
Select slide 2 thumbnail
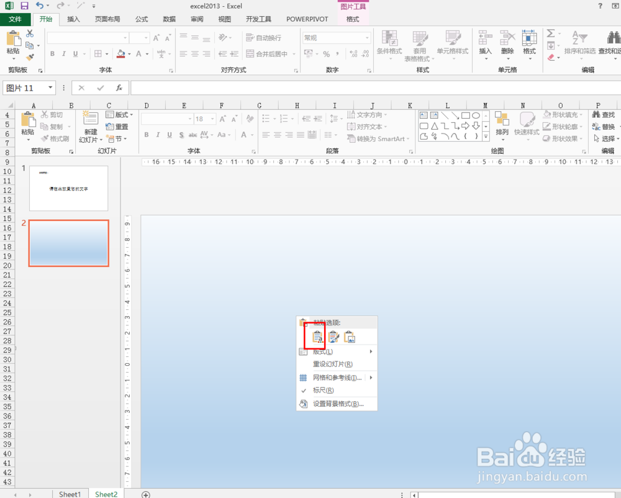68,243
